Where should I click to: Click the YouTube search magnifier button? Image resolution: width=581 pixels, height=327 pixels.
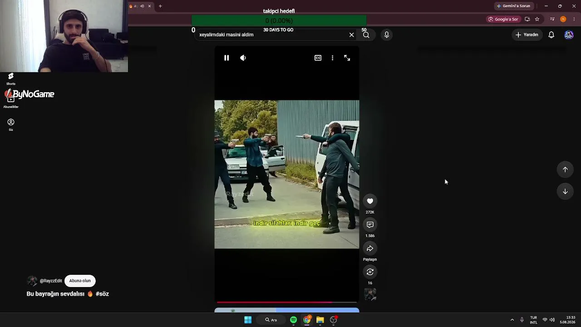366,35
